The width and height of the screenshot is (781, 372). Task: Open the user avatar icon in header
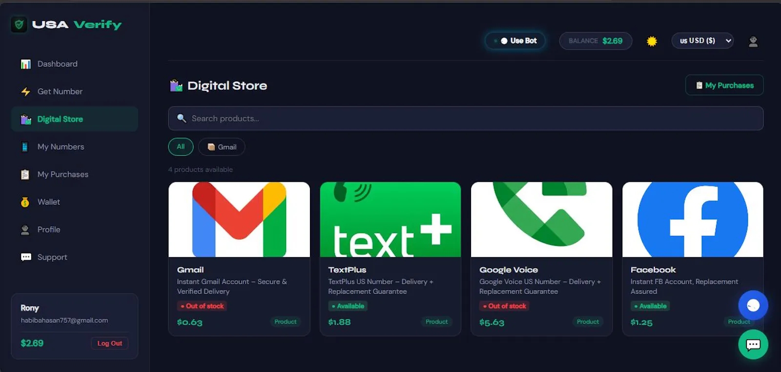point(753,41)
